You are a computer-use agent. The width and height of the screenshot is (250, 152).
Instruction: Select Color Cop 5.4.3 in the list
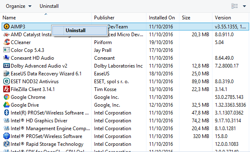(27, 50)
